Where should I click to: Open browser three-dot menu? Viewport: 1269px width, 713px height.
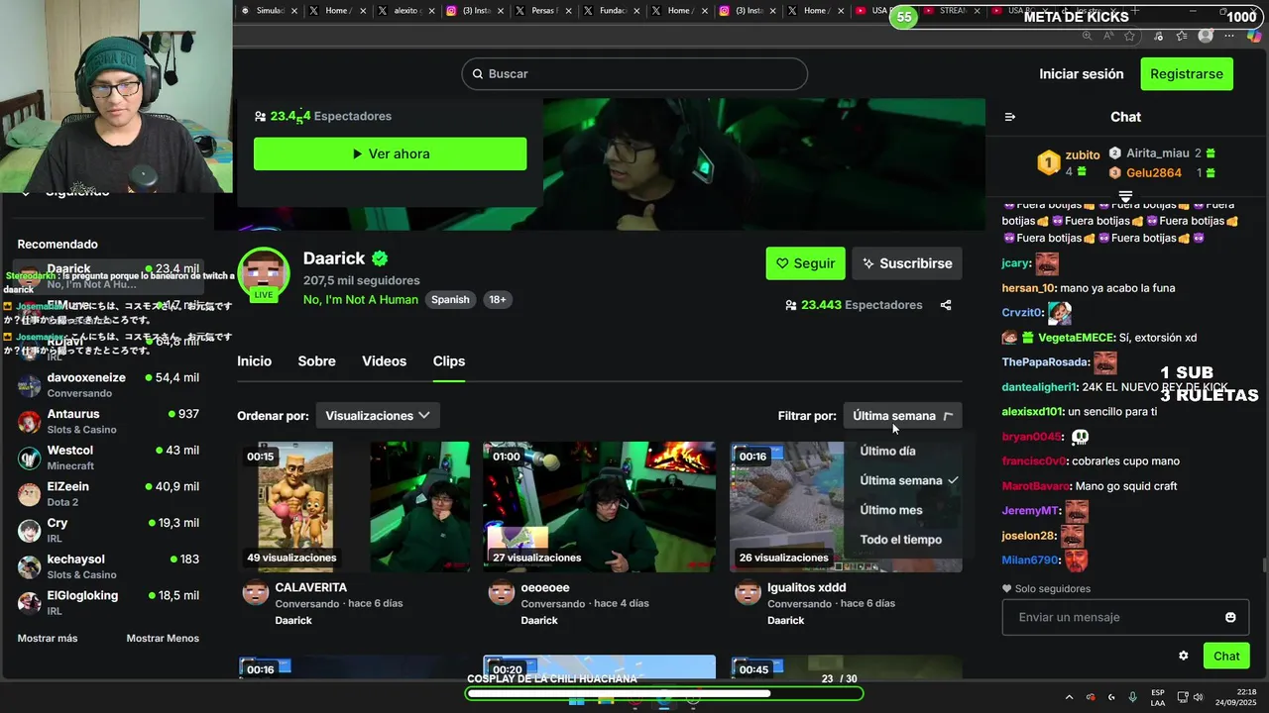coord(1229,36)
